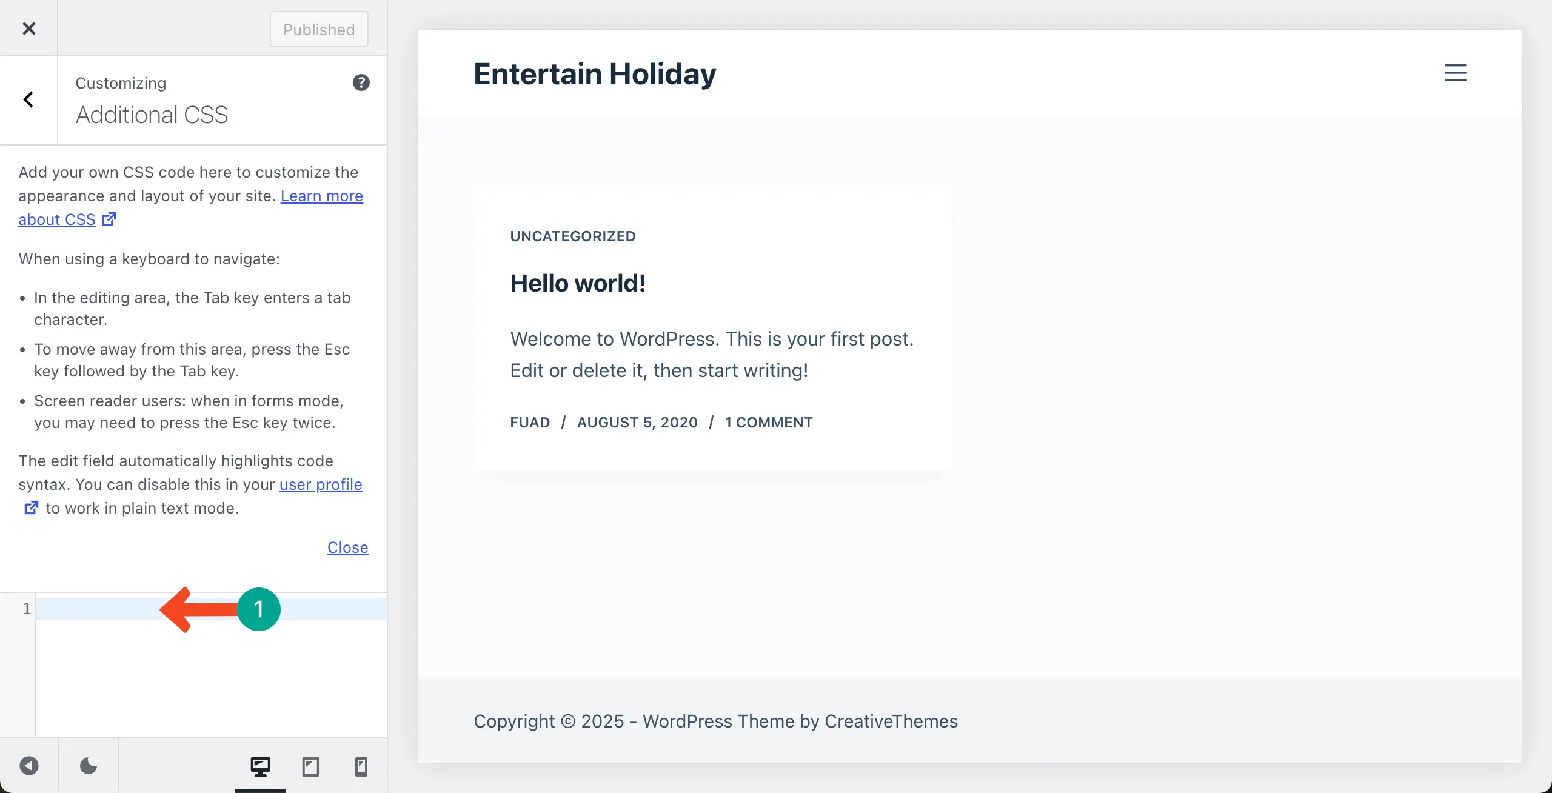The width and height of the screenshot is (1552, 793).
Task: Click the Entertain Holiday site title
Action: pos(594,73)
